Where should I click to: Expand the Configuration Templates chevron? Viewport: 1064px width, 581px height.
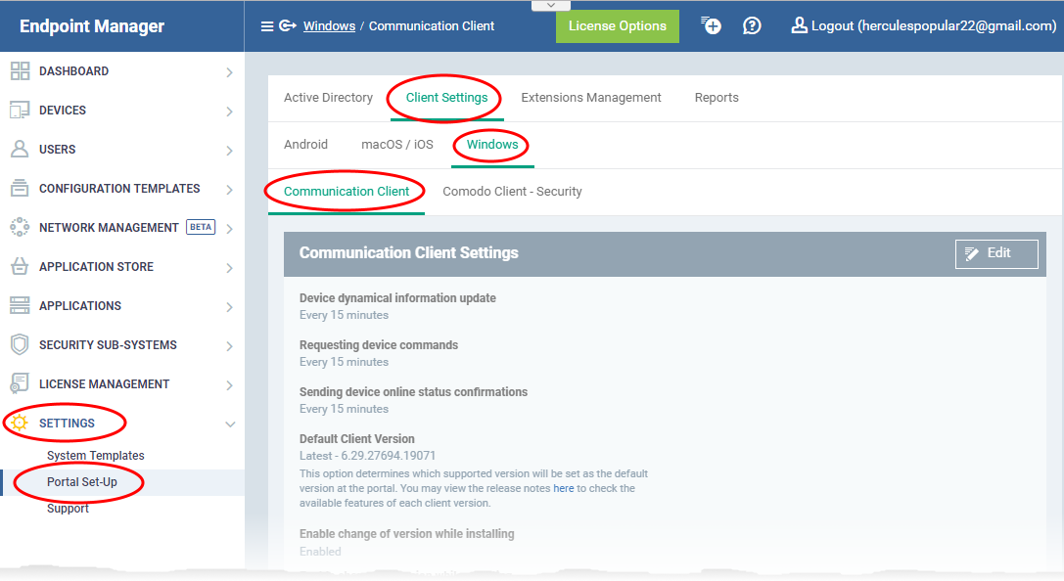tap(229, 189)
